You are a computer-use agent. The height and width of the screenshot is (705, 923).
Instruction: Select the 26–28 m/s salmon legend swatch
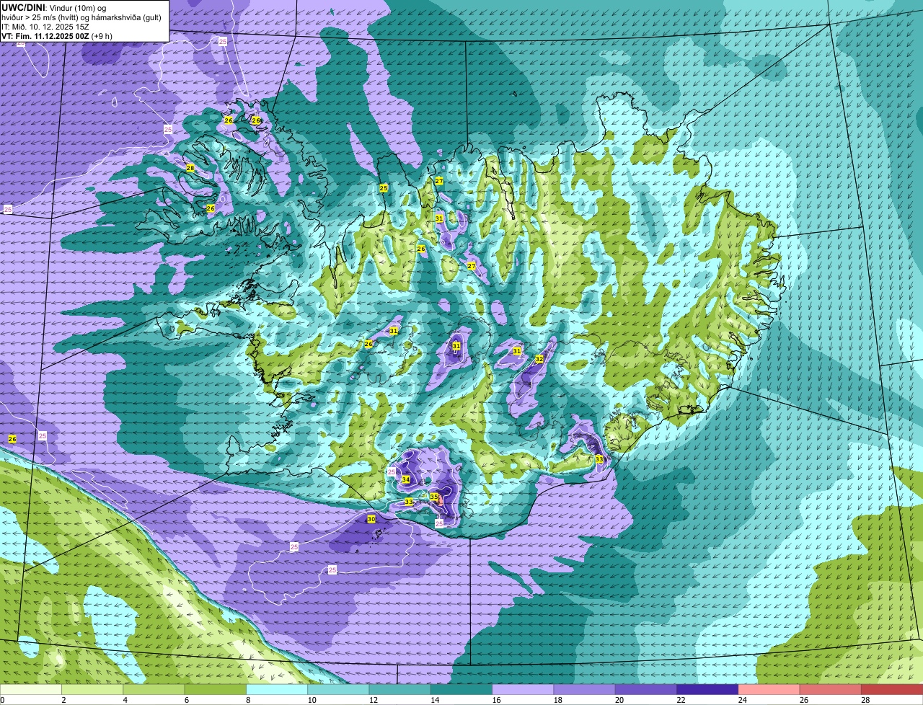[829, 689]
